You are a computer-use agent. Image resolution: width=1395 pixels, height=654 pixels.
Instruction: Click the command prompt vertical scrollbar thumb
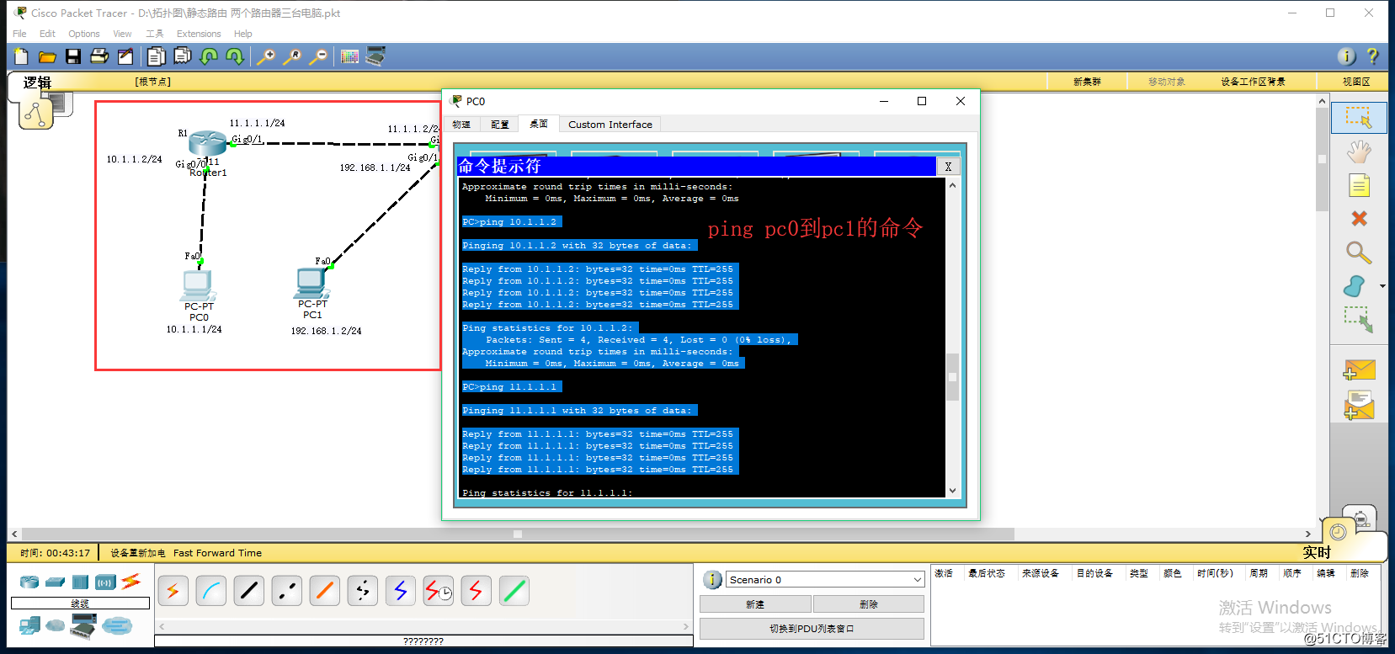(952, 376)
